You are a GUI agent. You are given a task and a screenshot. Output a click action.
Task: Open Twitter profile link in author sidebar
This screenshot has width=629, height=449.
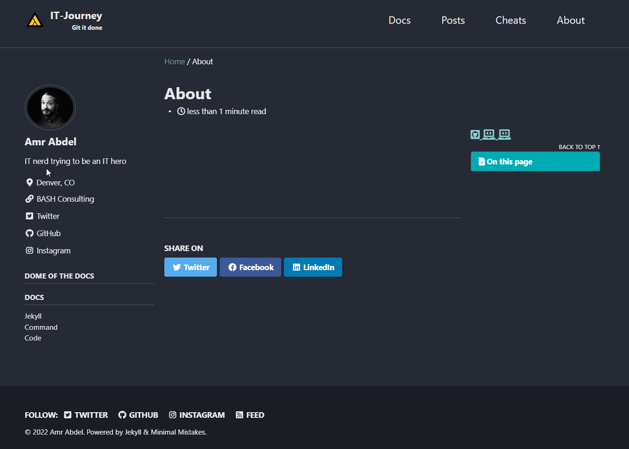(x=48, y=216)
